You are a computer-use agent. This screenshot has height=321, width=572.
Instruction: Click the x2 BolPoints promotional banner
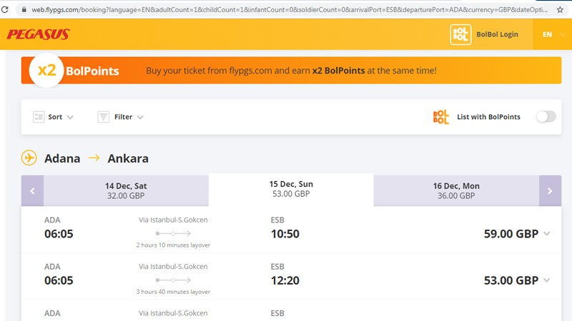(291, 71)
